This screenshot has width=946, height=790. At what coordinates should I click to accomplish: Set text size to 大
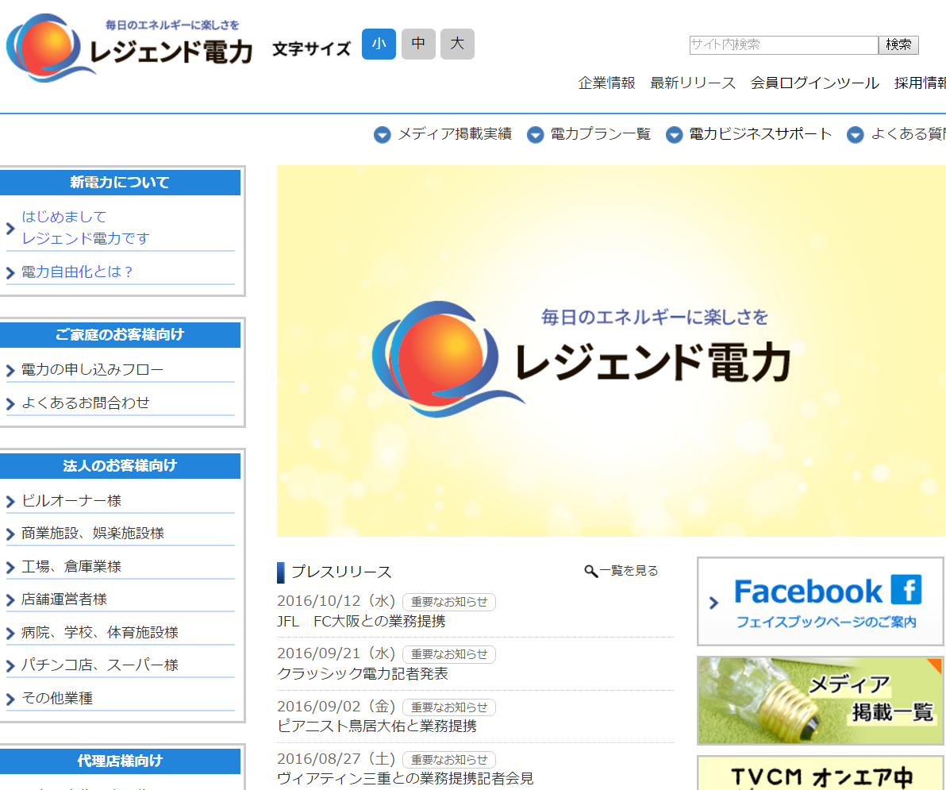[x=457, y=44]
